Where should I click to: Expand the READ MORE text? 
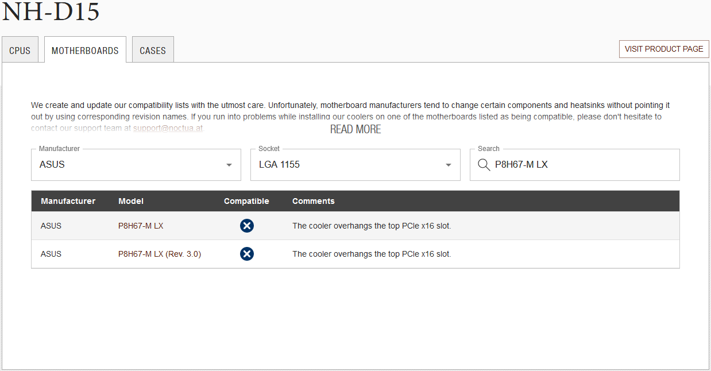pos(356,130)
